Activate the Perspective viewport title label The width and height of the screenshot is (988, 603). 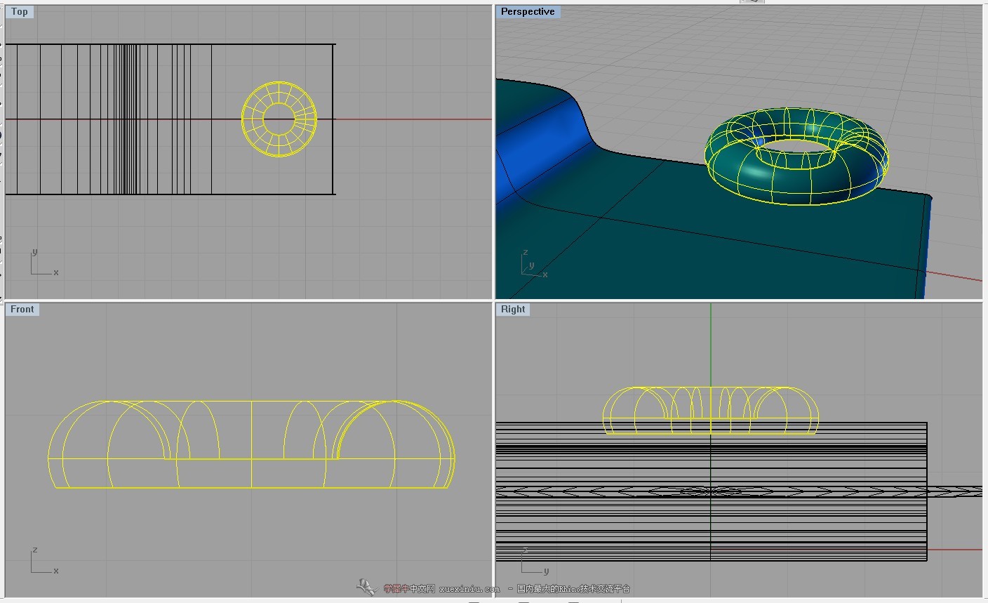[x=528, y=11]
